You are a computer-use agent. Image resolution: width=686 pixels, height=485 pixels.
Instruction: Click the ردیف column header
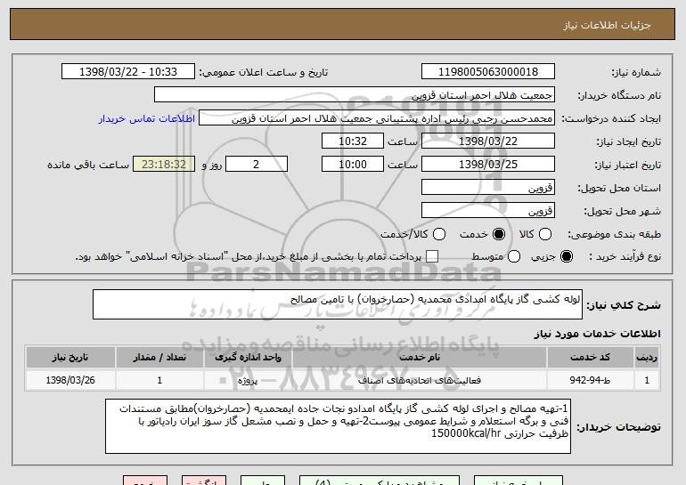tap(647, 358)
